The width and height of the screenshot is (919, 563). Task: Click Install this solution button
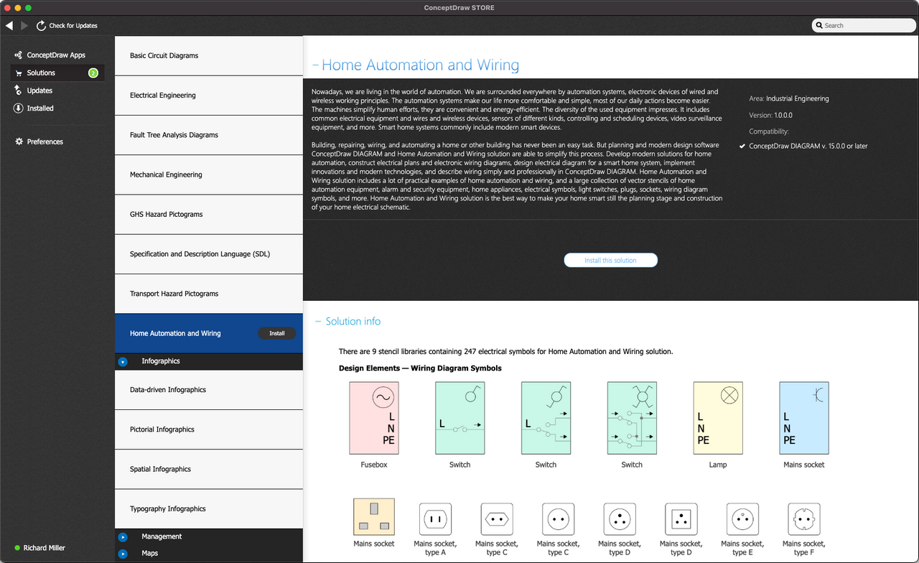610,260
